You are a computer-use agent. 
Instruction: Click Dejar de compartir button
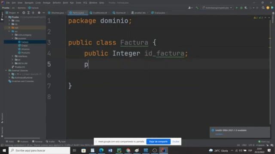[159, 142]
